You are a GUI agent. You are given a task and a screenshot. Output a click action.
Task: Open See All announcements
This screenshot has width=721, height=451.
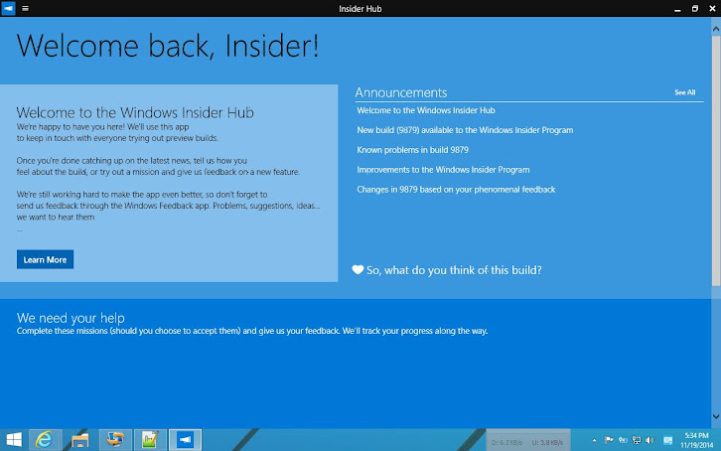click(x=684, y=92)
